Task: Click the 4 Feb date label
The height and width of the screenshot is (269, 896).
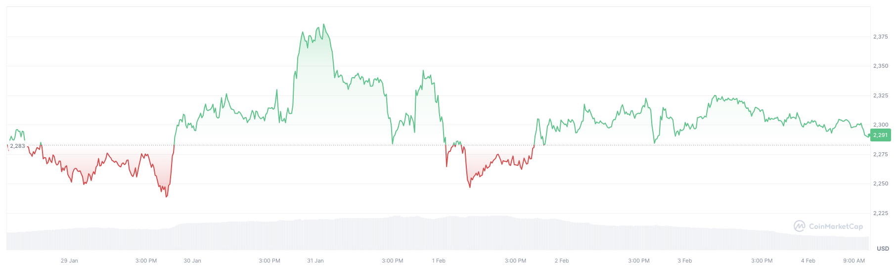Action: [808, 261]
